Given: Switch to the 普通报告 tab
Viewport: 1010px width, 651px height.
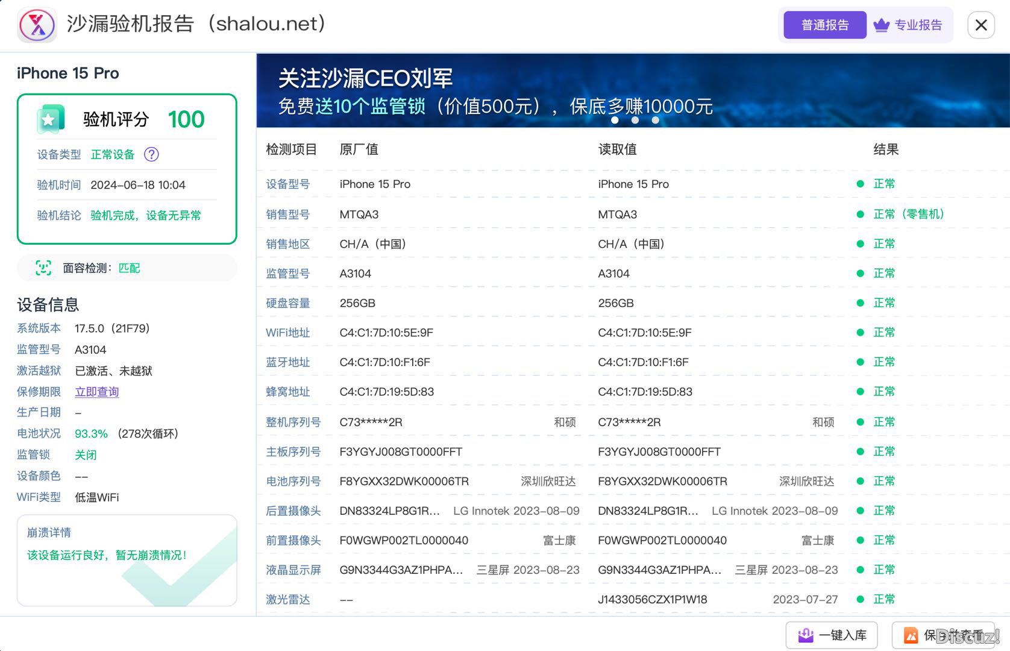Looking at the screenshot, I should [x=825, y=25].
